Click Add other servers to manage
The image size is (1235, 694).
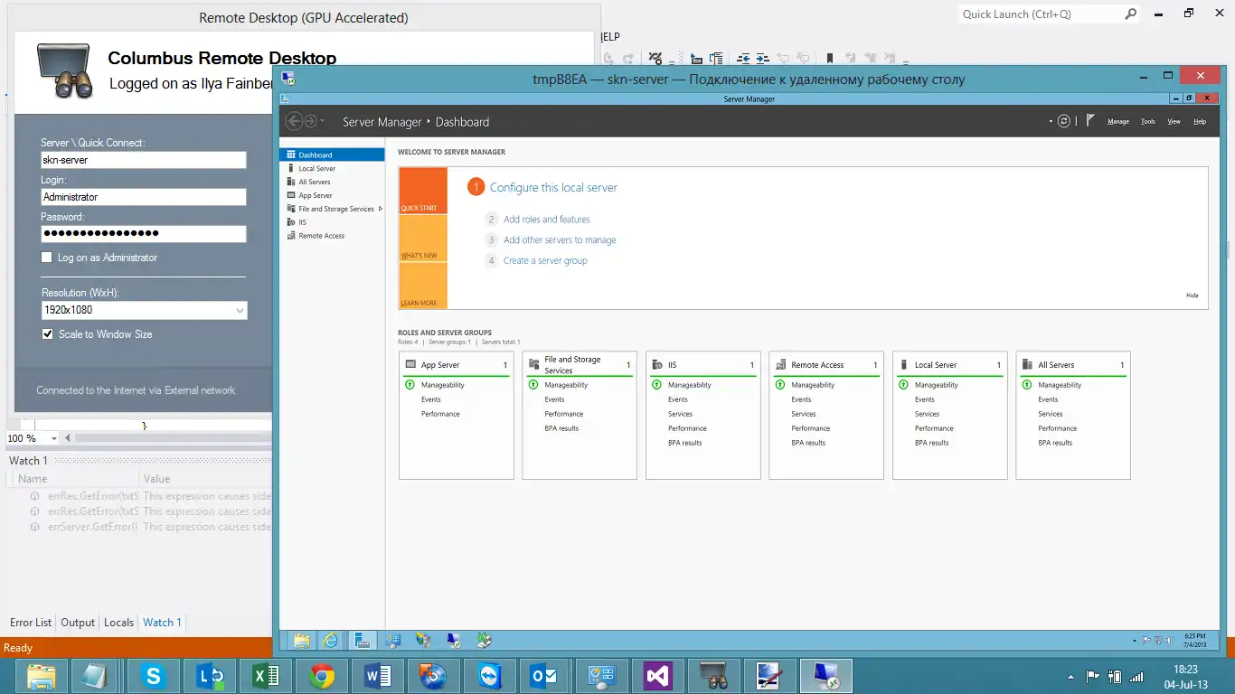coord(560,240)
